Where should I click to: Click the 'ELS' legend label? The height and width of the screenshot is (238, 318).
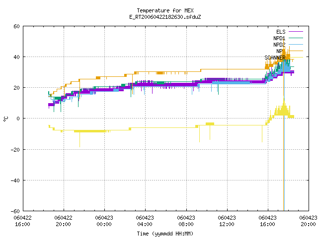click(281, 32)
